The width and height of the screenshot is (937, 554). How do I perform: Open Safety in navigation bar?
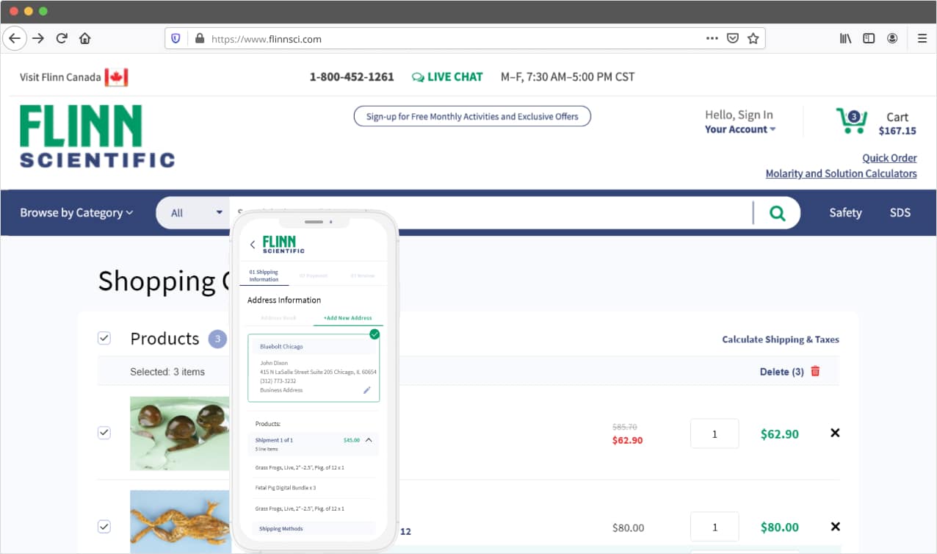pyautogui.click(x=845, y=213)
